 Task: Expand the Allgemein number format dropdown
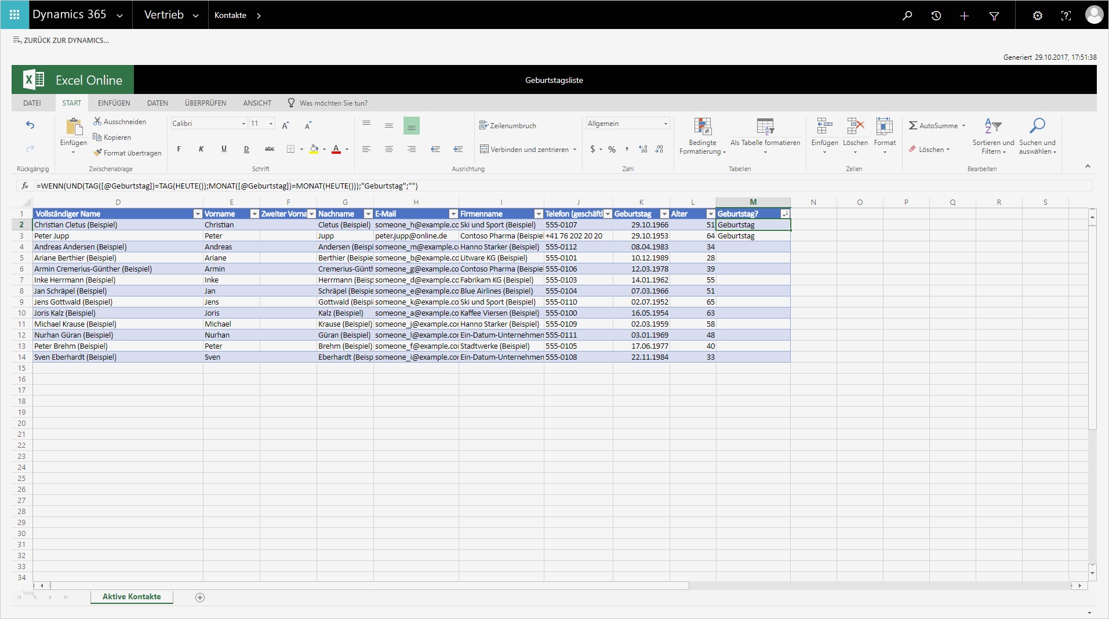tap(665, 124)
